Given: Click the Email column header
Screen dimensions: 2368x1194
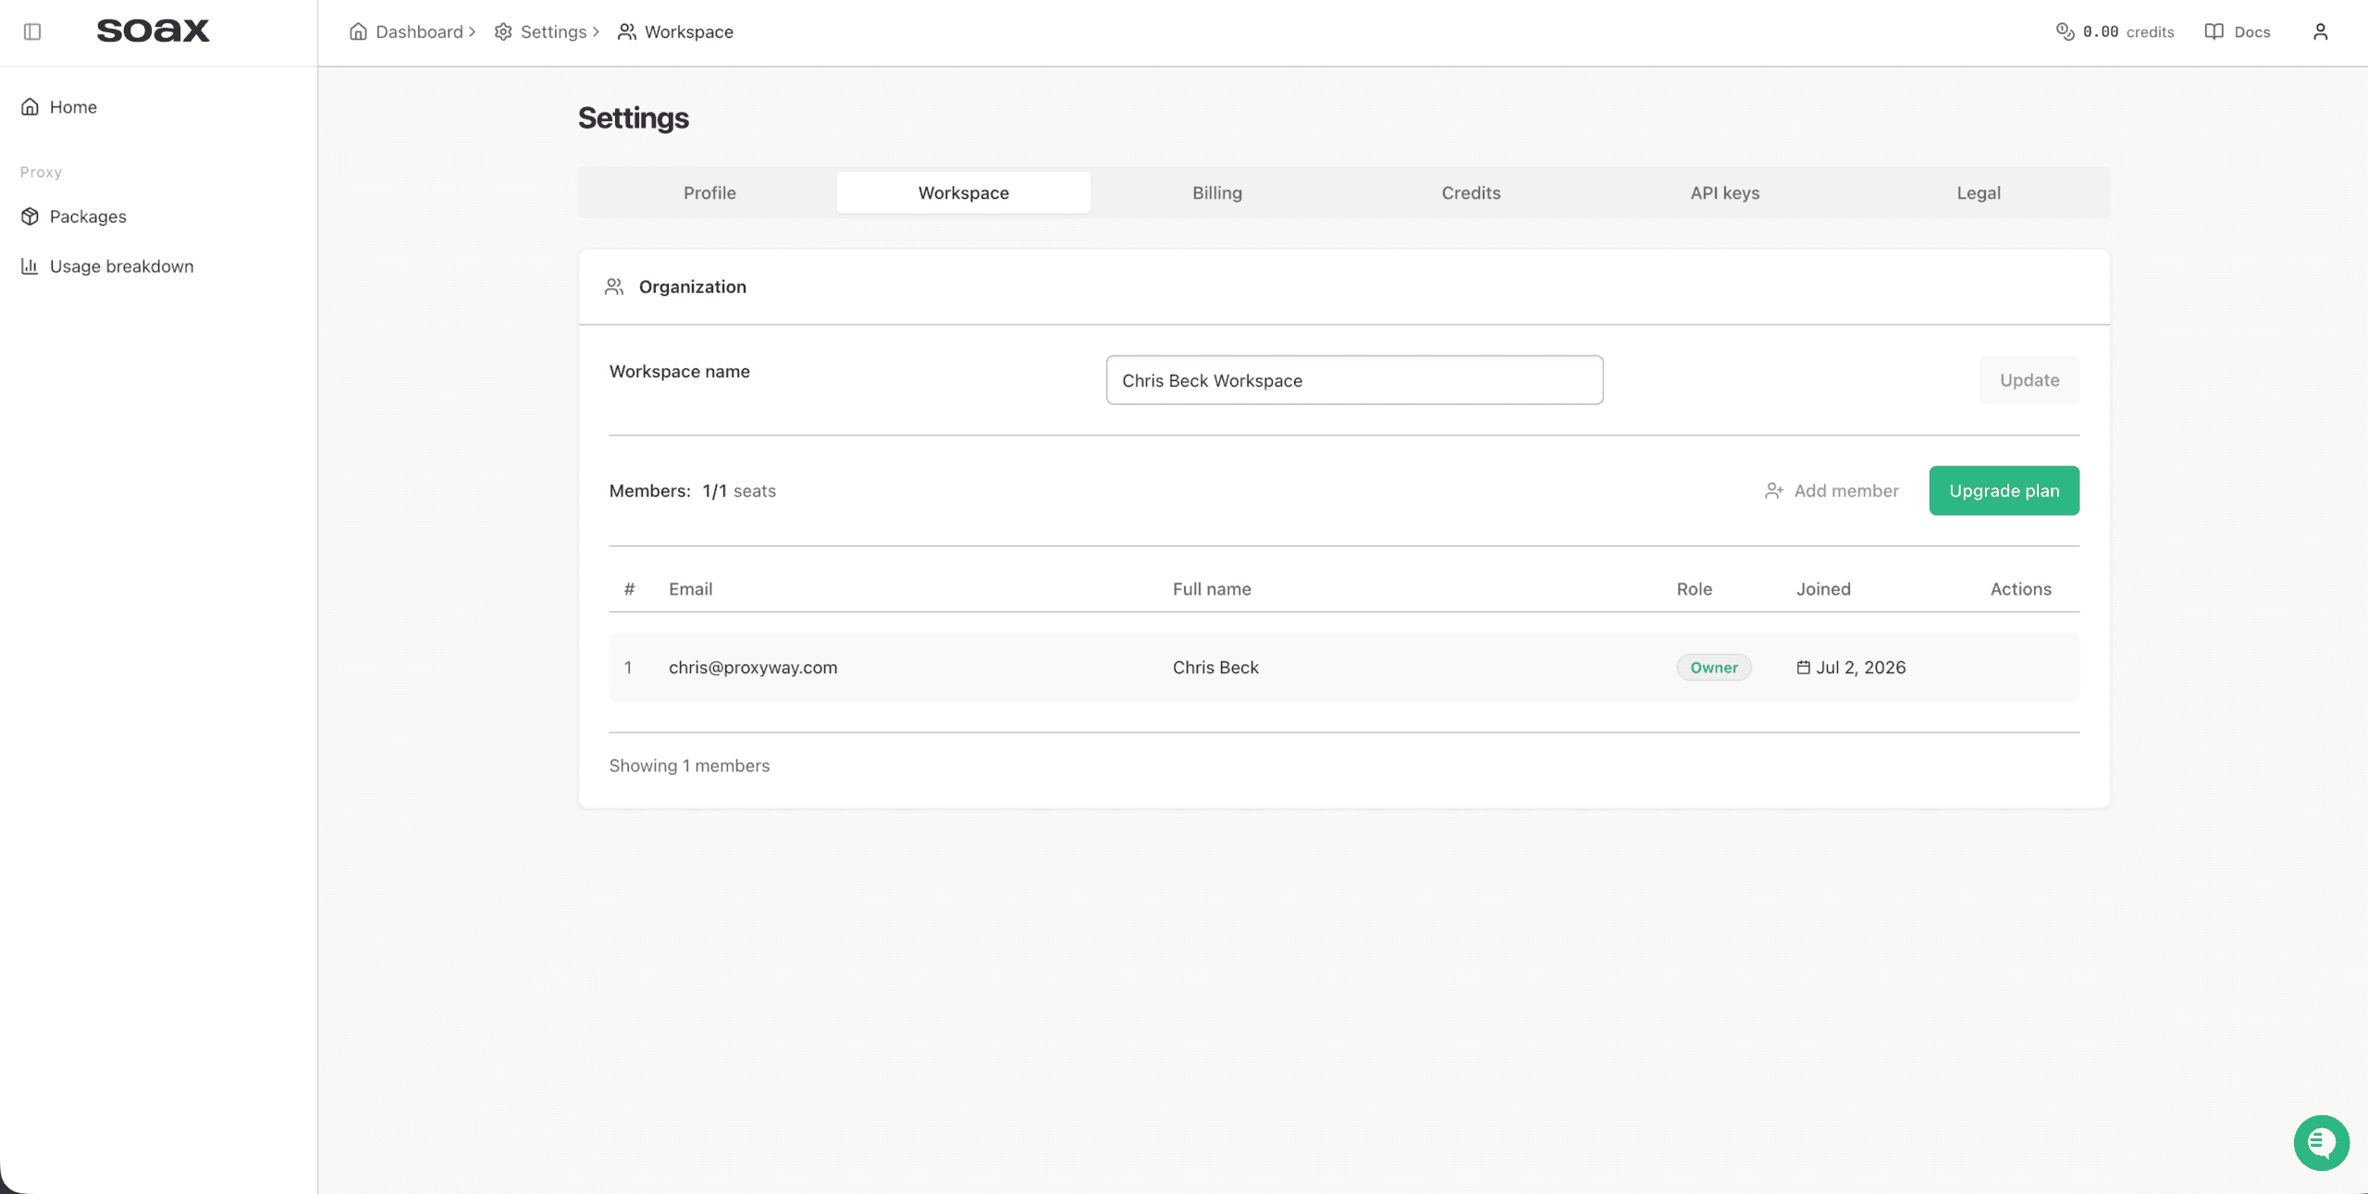Looking at the screenshot, I should (690, 588).
